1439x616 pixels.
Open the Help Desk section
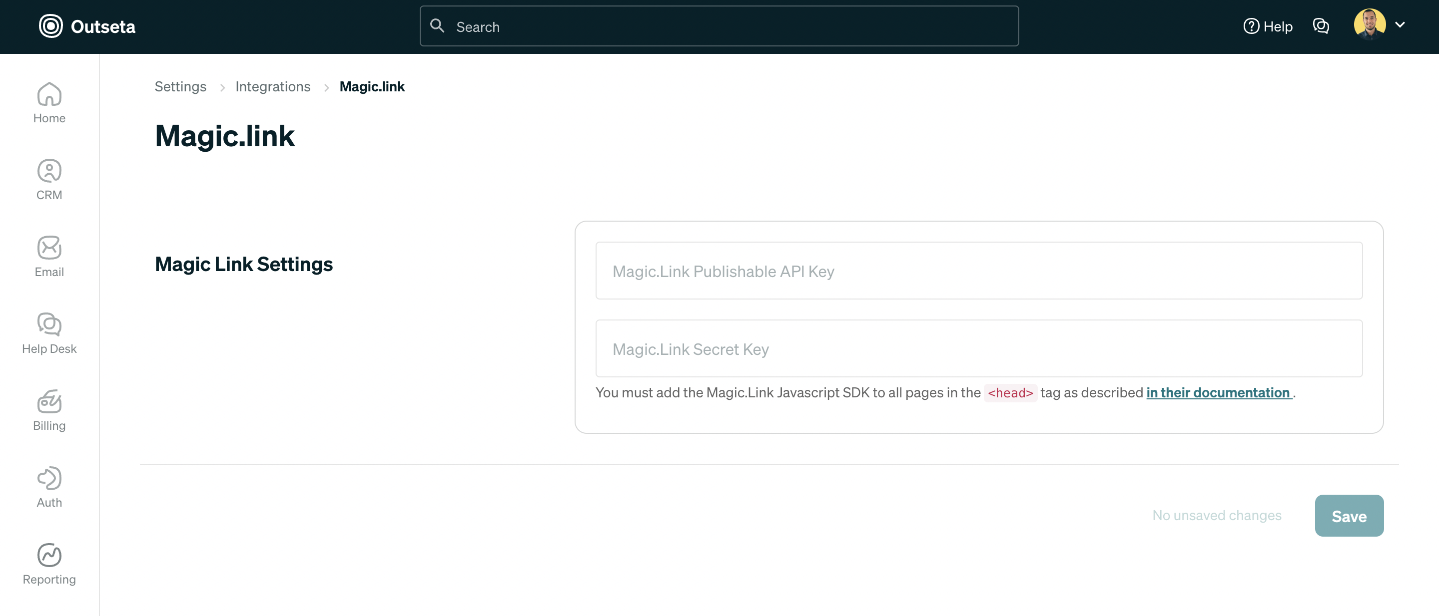click(49, 333)
